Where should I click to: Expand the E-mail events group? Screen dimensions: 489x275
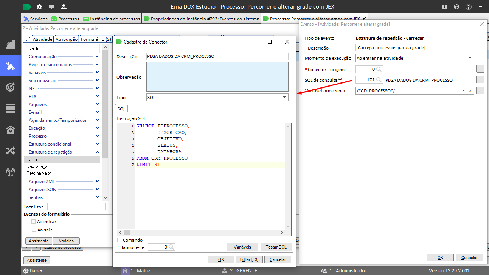click(97, 112)
